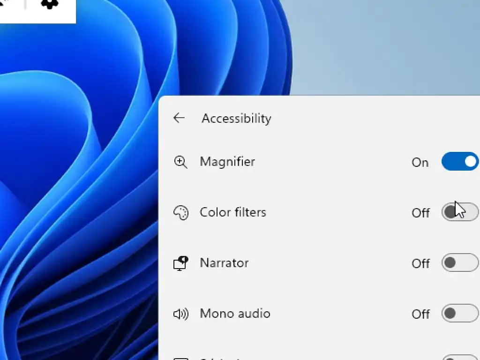Select the Color filters label text
The width and height of the screenshot is (480, 360).
(233, 212)
